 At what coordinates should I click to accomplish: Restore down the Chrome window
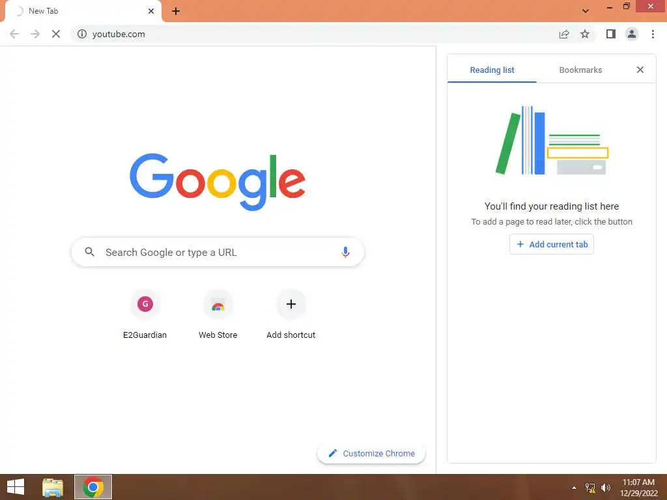(x=627, y=7)
